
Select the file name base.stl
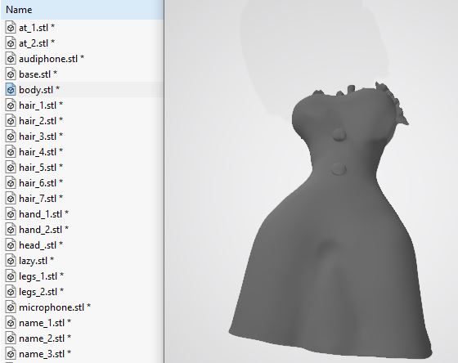[38, 74]
